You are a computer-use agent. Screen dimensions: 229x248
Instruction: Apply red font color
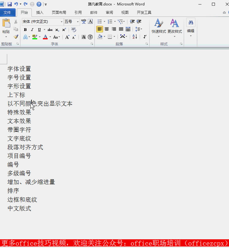pyautogui.click(x=45, y=37)
